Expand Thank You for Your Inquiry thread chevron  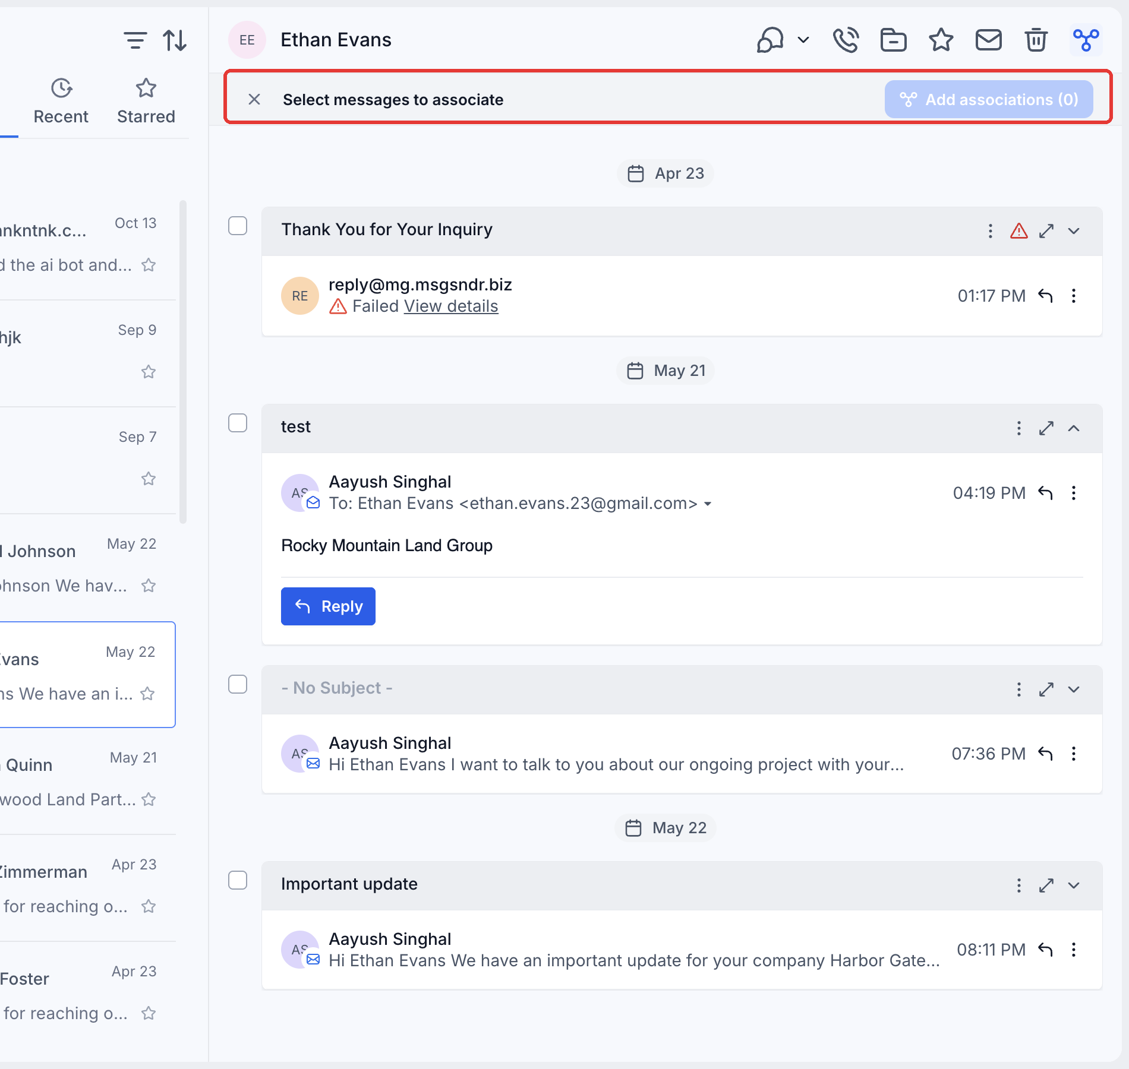click(x=1074, y=231)
